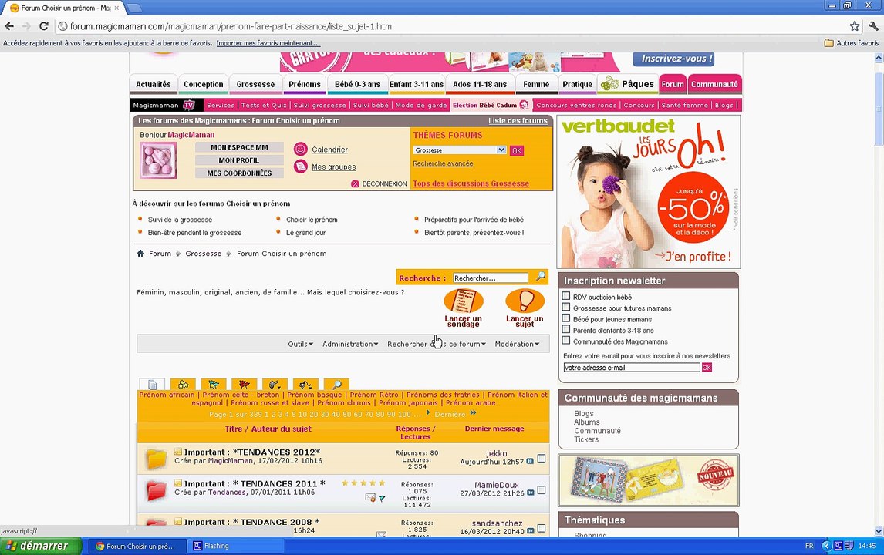Open the Recherche avancée link
This screenshot has width=884, height=555.
[443, 163]
